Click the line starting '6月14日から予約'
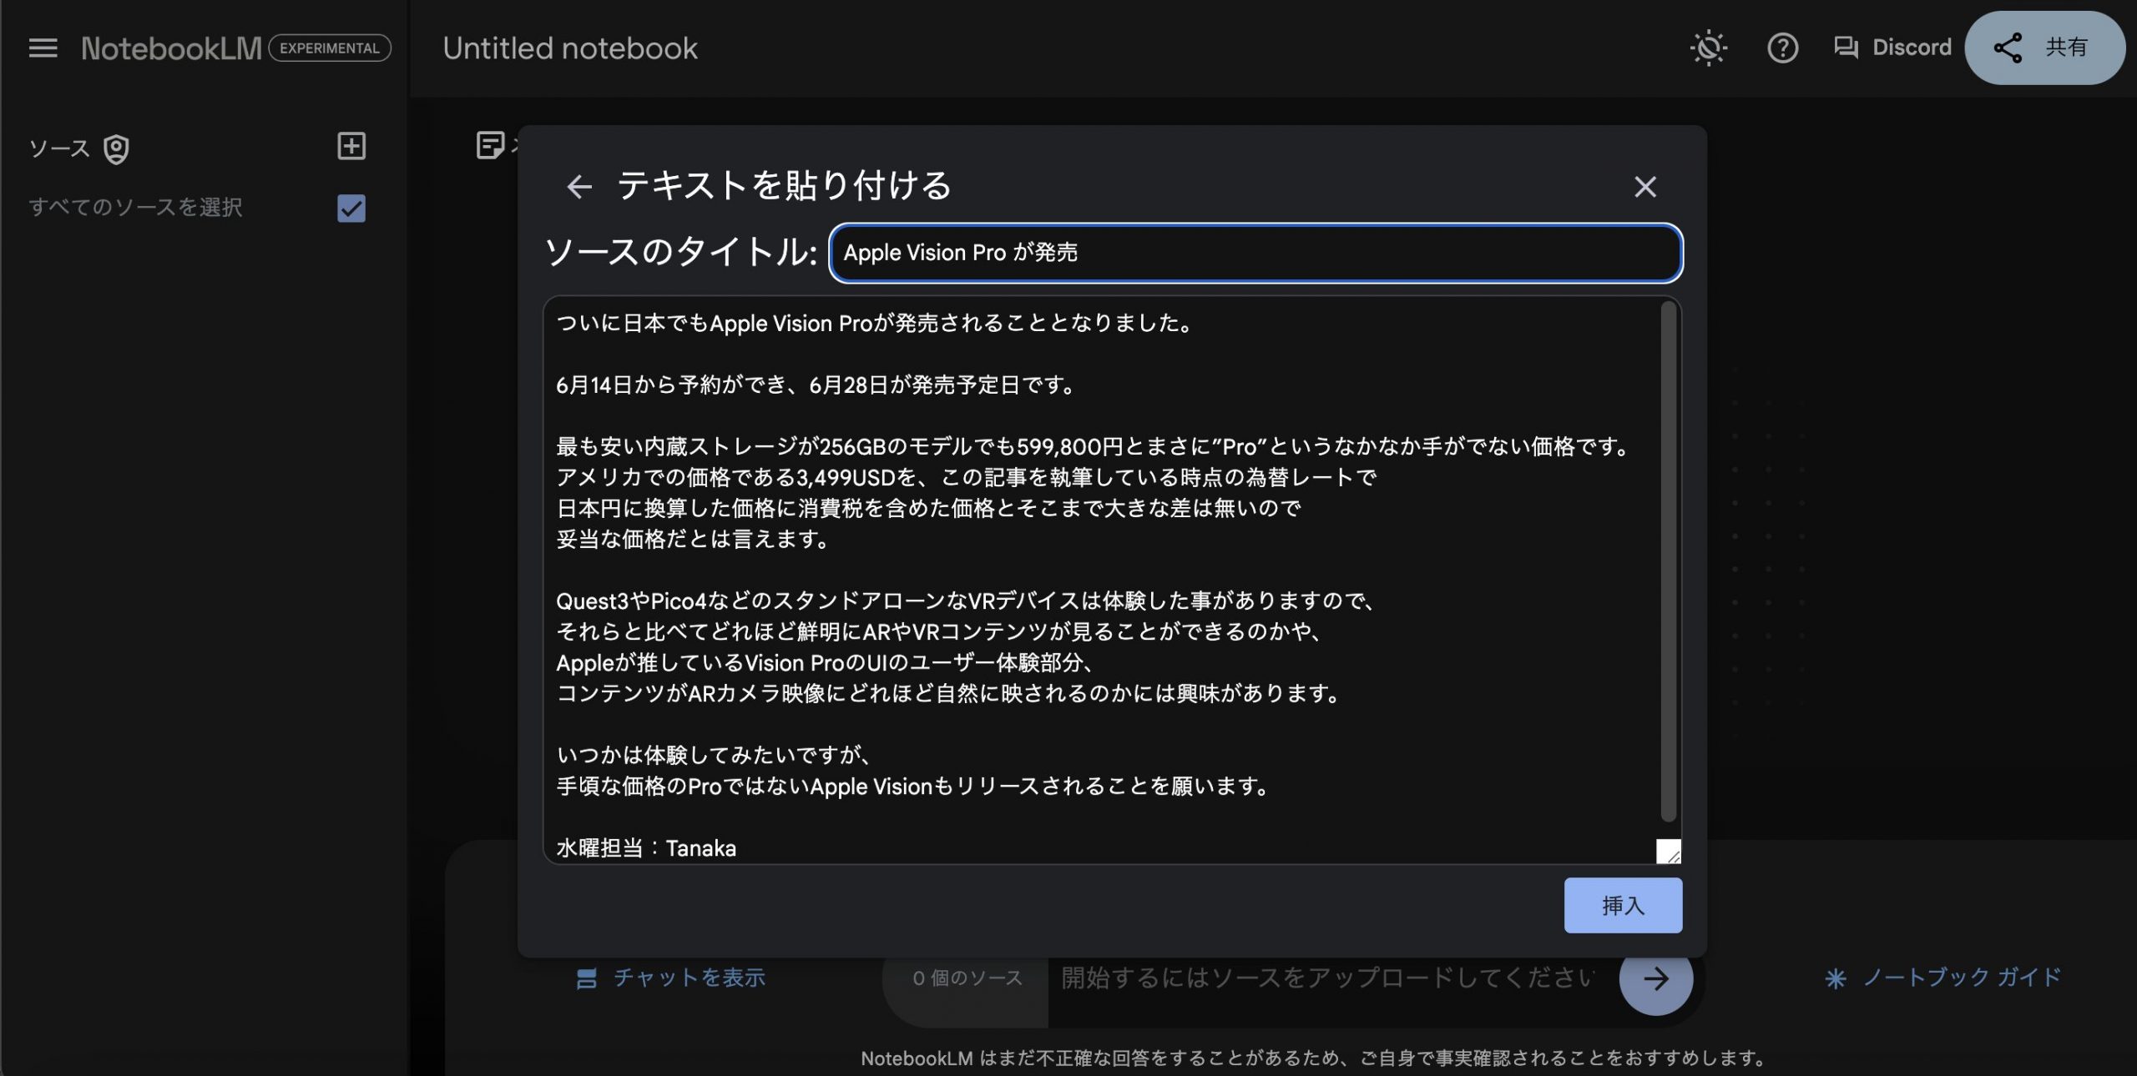The image size is (2137, 1076). pos(815,385)
